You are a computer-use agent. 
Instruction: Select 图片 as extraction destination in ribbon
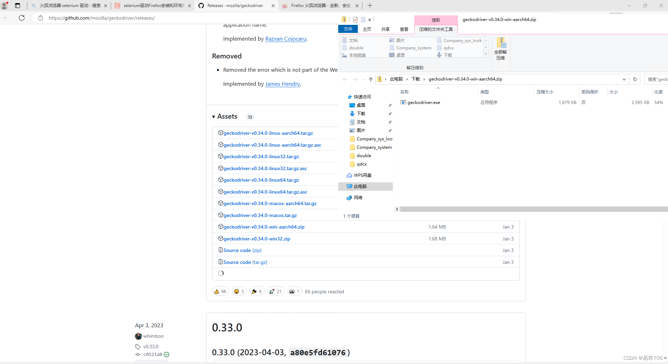pyautogui.click(x=401, y=40)
